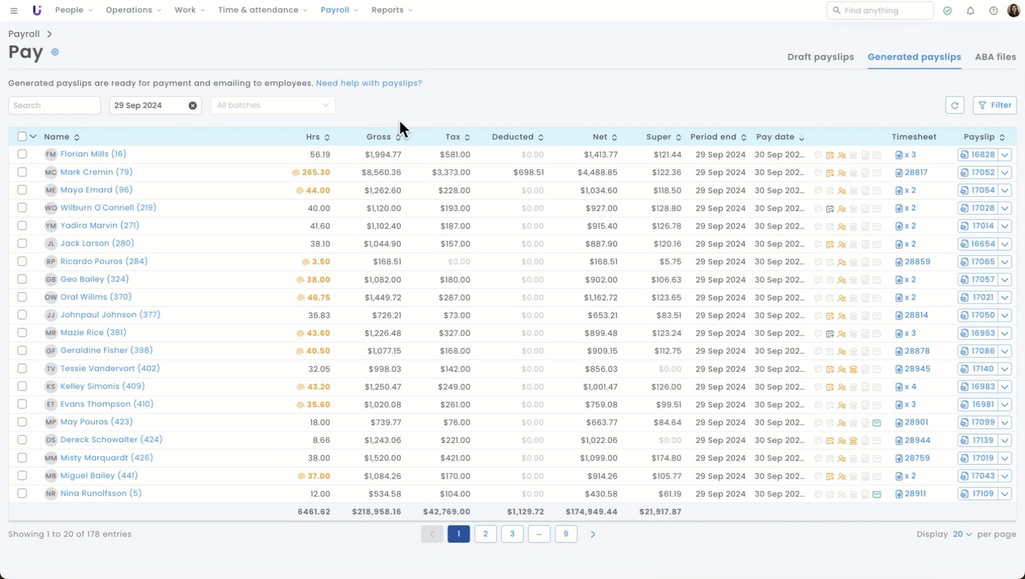
Task: Tick the checkbox for Florian Mills
Action: pos(22,154)
